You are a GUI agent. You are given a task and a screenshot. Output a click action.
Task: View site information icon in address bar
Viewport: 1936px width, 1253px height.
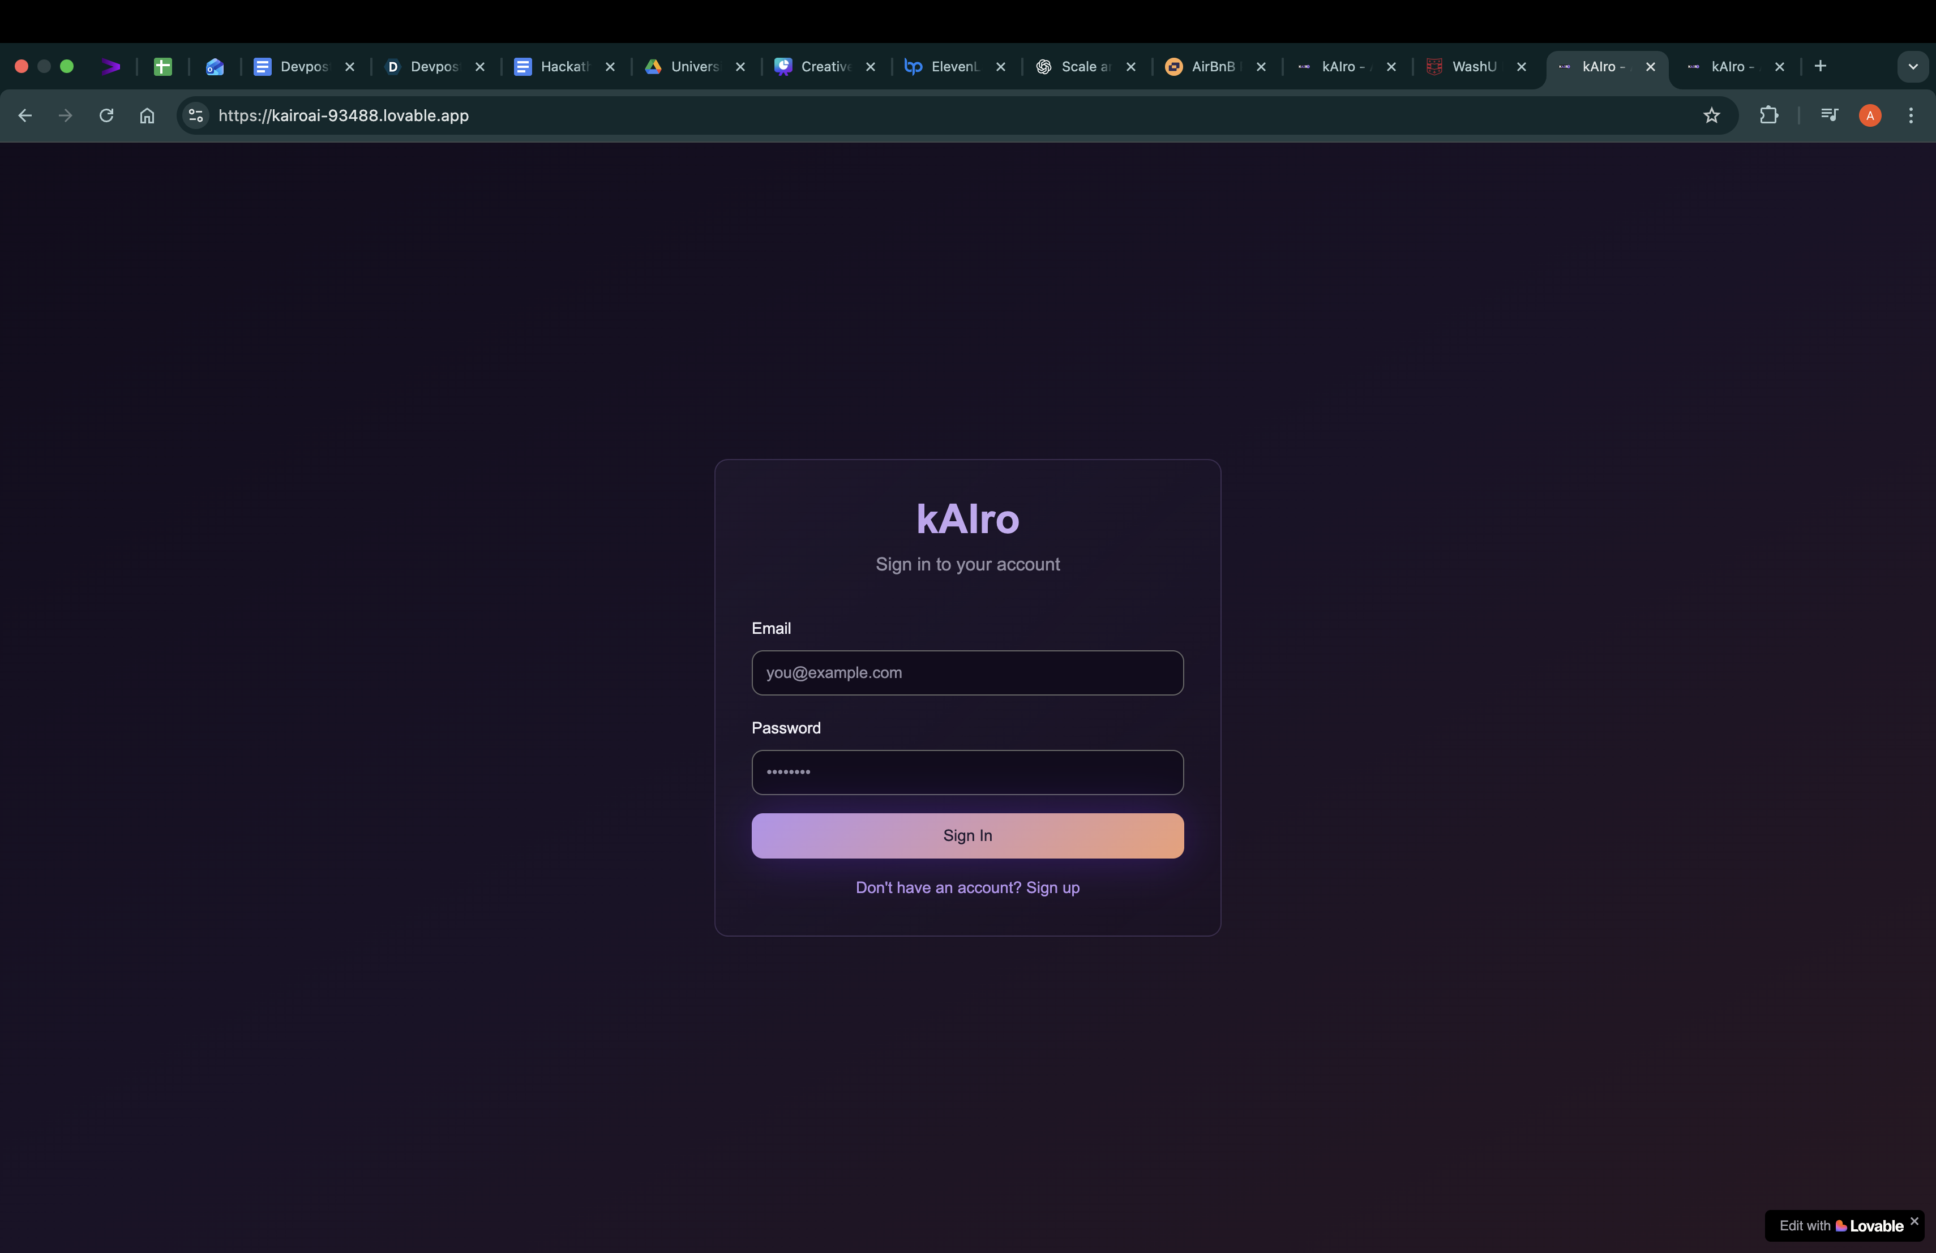click(x=195, y=115)
